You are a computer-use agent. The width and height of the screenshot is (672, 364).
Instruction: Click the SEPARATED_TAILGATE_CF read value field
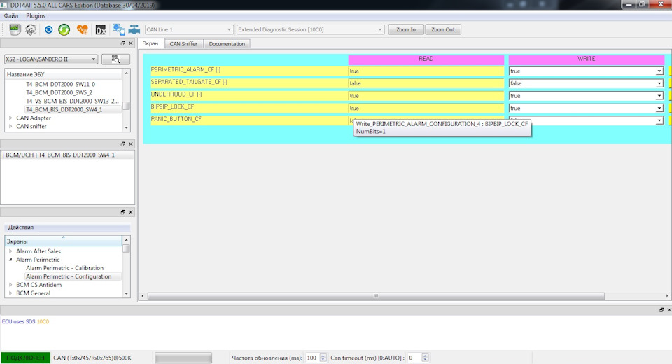[x=426, y=83]
